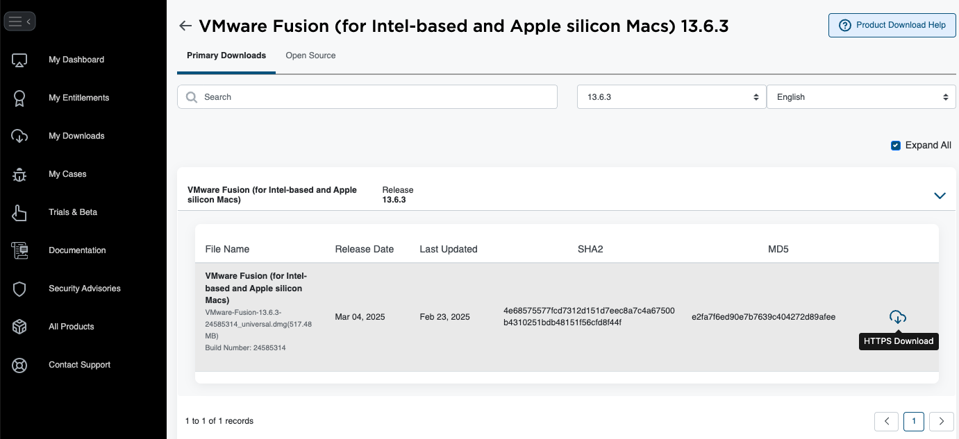
Task: Click the Release 13.6.3 label in section header
Action: coord(397,195)
